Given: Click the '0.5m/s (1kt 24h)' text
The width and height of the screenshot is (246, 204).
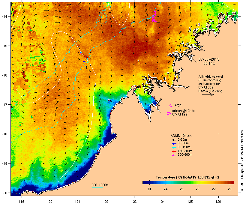Looking at the screenshot, I should (210, 91).
